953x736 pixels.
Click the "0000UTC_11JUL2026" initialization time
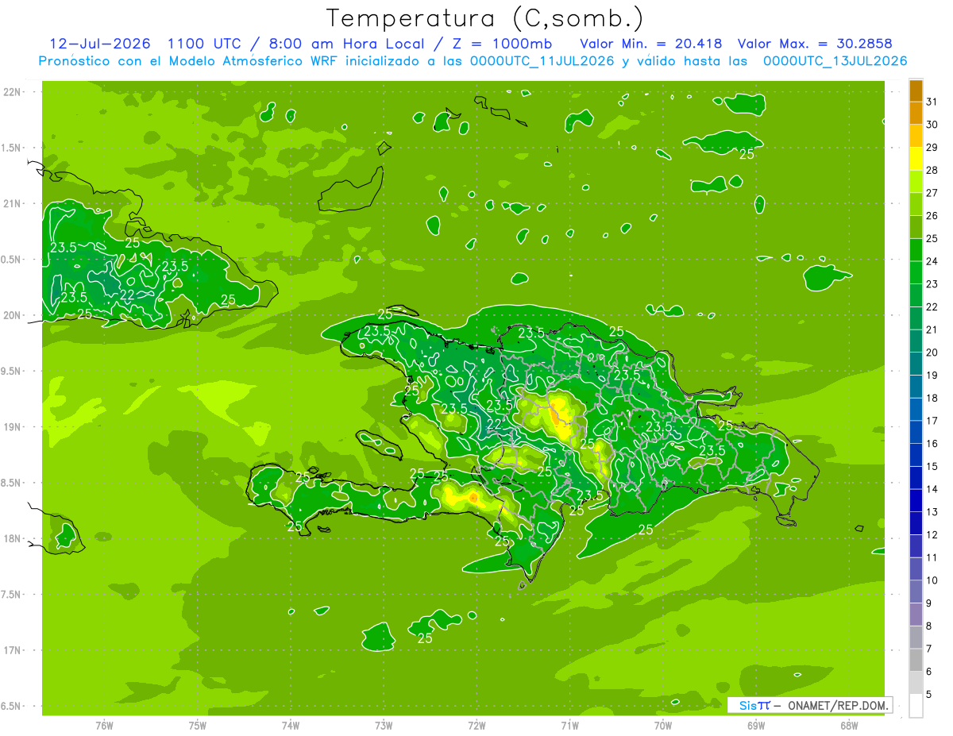(542, 61)
